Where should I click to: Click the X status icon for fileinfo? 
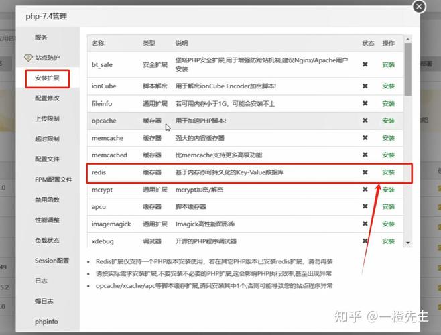click(x=365, y=103)
